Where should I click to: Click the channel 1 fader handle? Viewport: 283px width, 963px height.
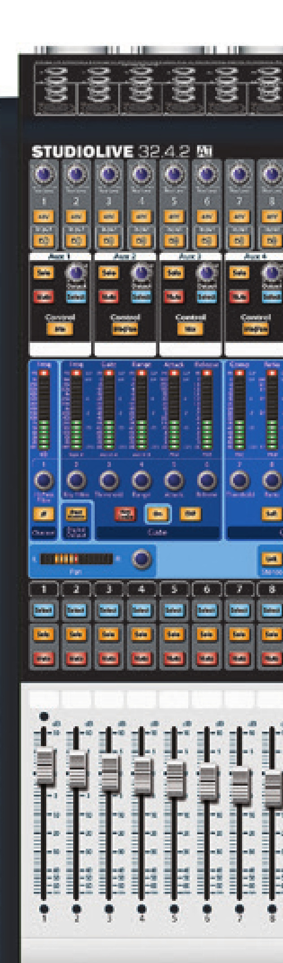[x=45, y=766]
